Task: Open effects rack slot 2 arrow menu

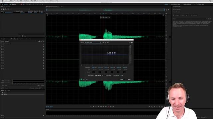Action: tap(44, 47)
